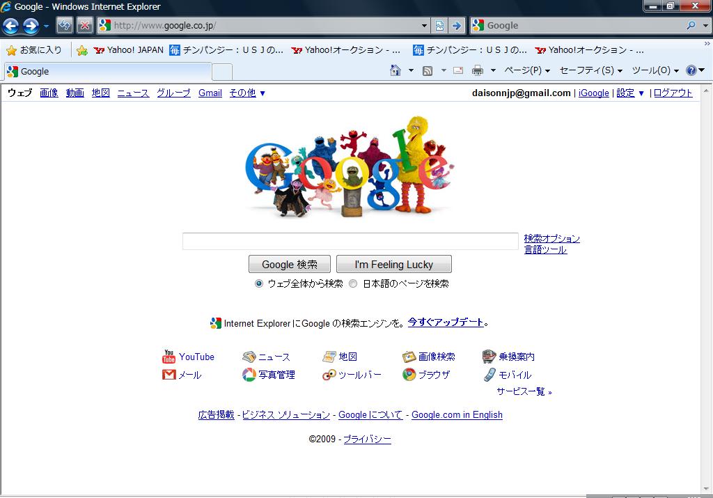Click 今すぐアップデート link
The image size is (713, 498).
pyautogui.click(x=445, y=322)
